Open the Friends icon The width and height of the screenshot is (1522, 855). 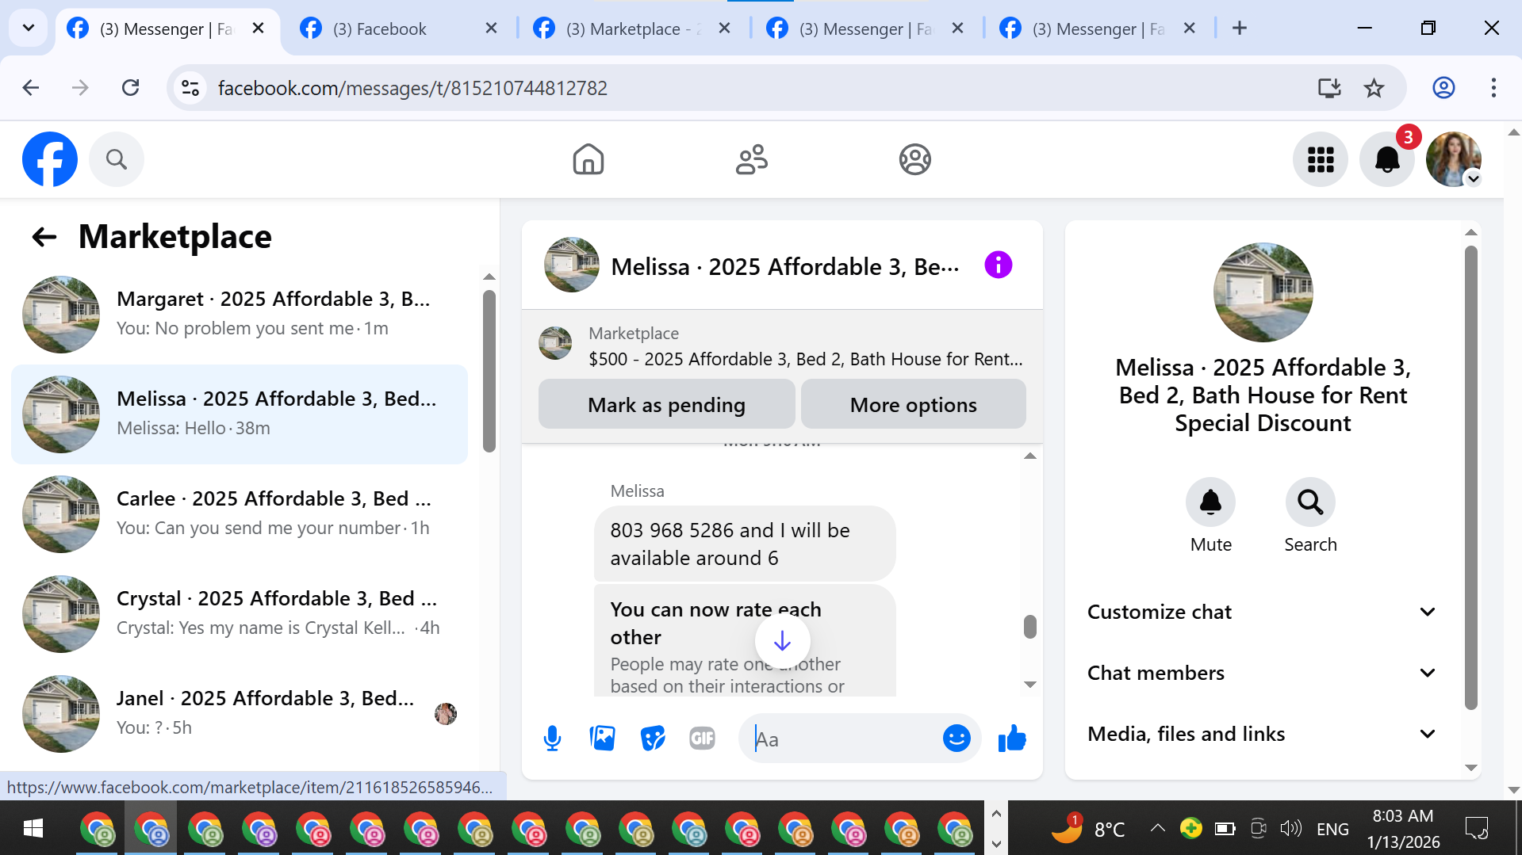pyautogui.click(x=752, y=159)
